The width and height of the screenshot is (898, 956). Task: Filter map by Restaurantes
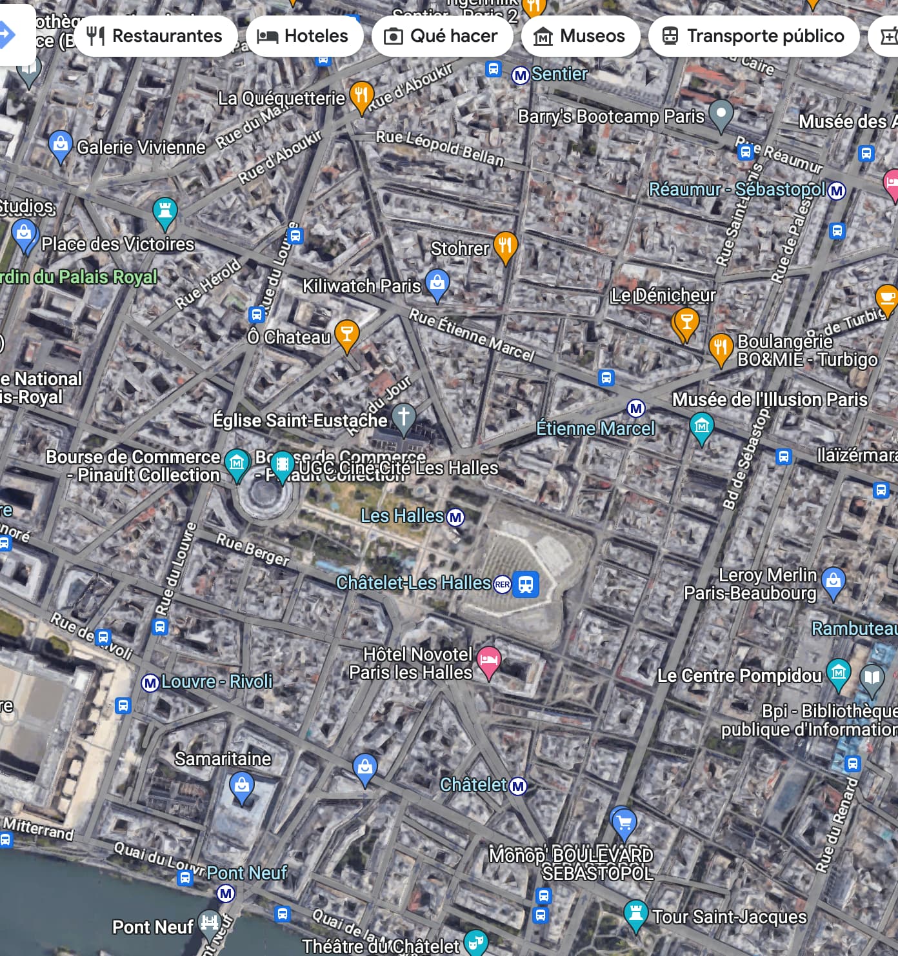click(155, 36)
